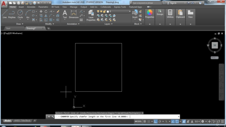Click the layer color swatch
Image resolution: width=226 pixels, height=127 pixels.
pyautogui.click(x=108, y=12)
